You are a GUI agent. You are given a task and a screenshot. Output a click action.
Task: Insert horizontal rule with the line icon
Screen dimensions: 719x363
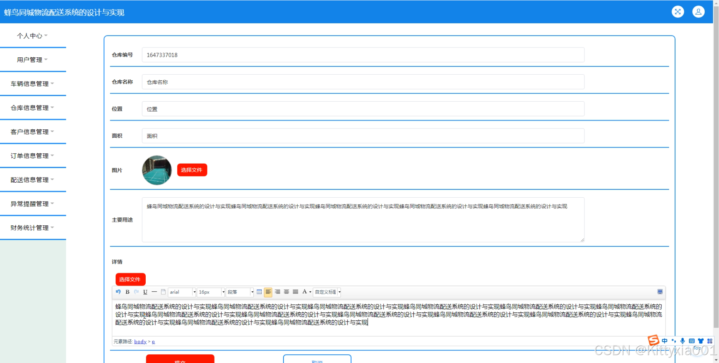(154, 292)
